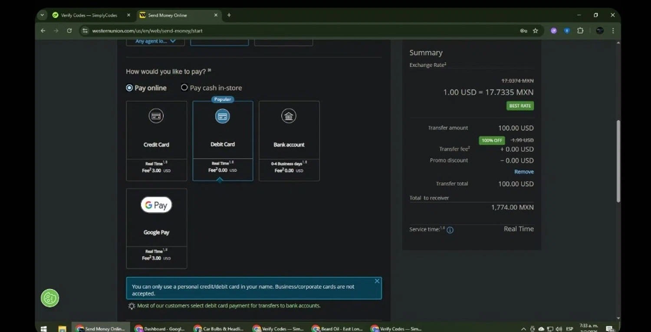Click the Remove promo discount link
The width and height of the screenshot is (651, 332).
524,172
